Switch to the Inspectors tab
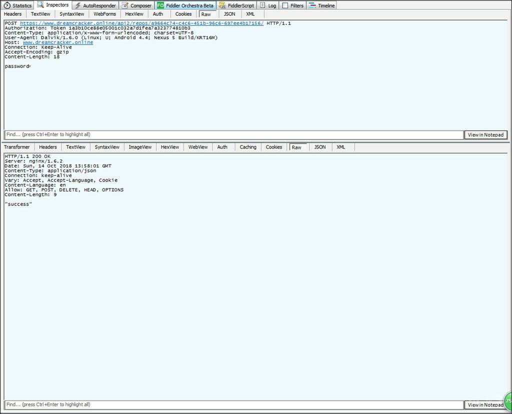This screenshot has height=414, width=512. [52, 5]
